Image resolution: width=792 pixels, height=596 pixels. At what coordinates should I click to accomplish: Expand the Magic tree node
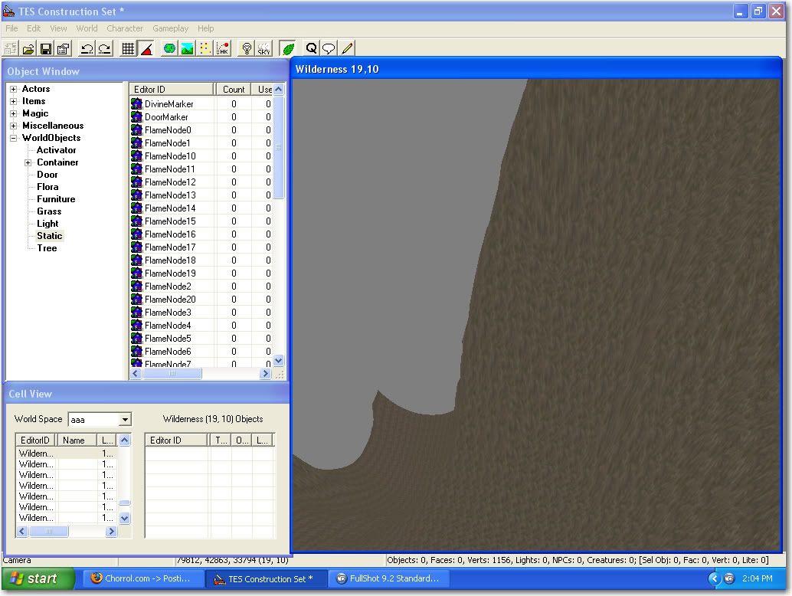(x=14, y=113)
